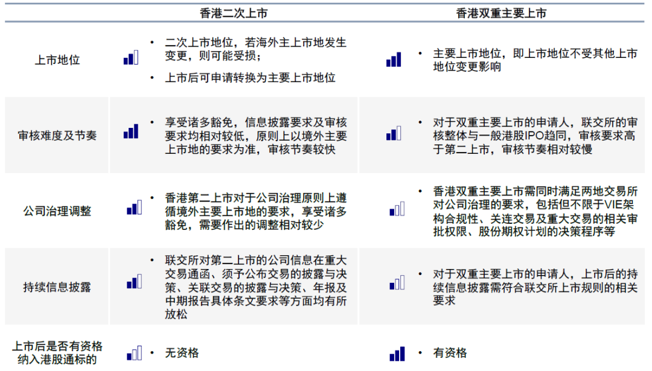
Task: Expand the 公司治理调整 row
Action: [x=57, y=211]
